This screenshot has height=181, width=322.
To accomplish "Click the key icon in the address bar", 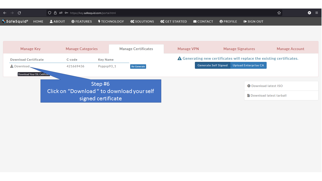I will 66,13.
